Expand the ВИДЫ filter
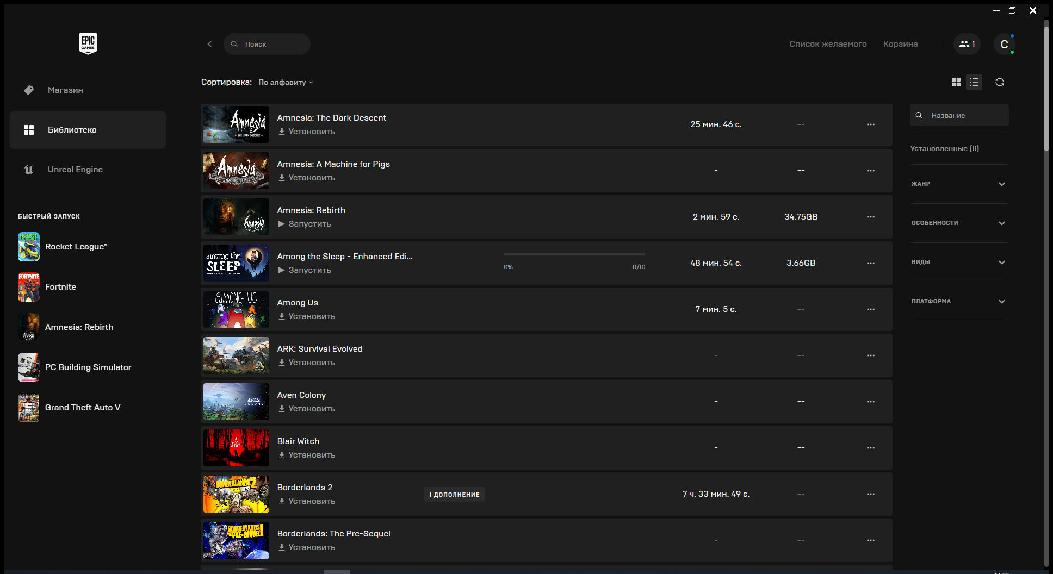 coord(959,263)
